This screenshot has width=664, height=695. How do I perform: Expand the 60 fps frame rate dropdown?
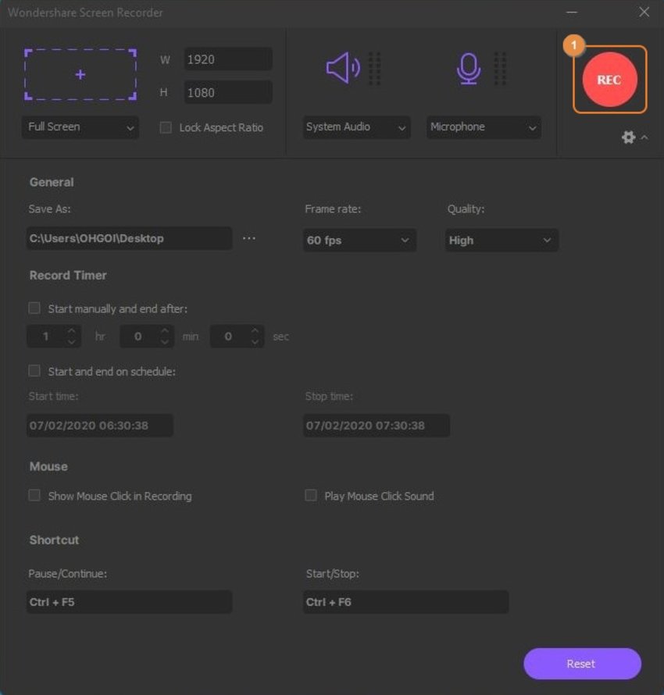359,241
